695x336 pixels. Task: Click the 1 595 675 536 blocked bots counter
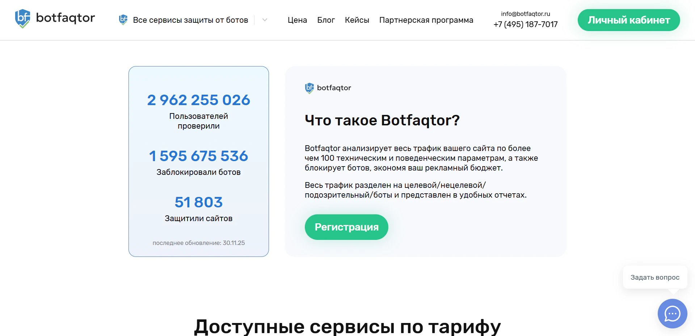[x=199, y=156]
